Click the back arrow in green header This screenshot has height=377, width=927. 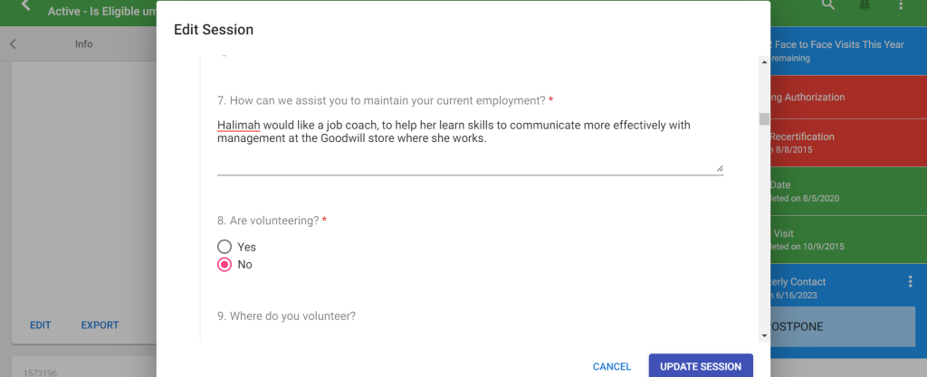click(26, 6)
